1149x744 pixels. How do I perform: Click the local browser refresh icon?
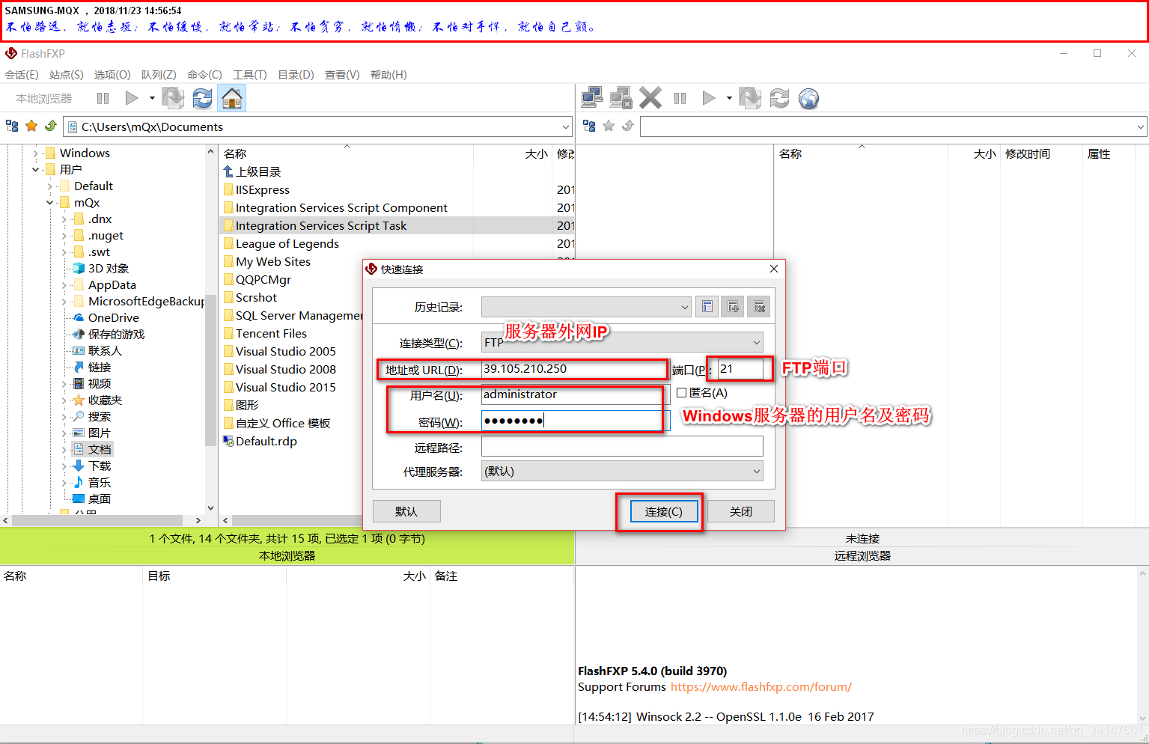click(x=202, y=98)
